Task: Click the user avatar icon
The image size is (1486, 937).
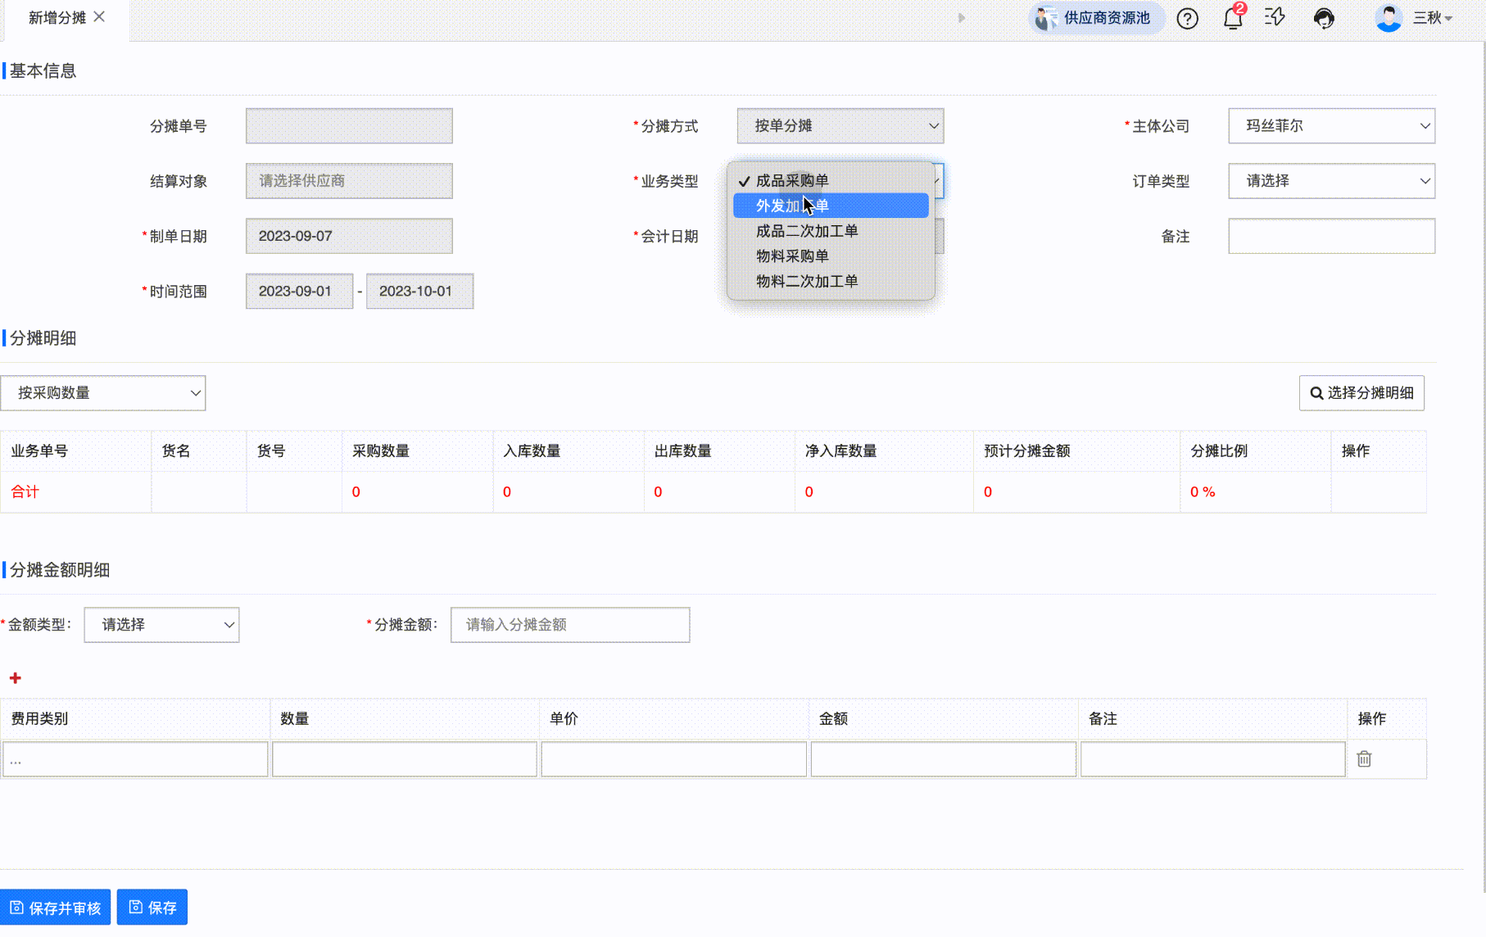Action: pos(1388,18)
